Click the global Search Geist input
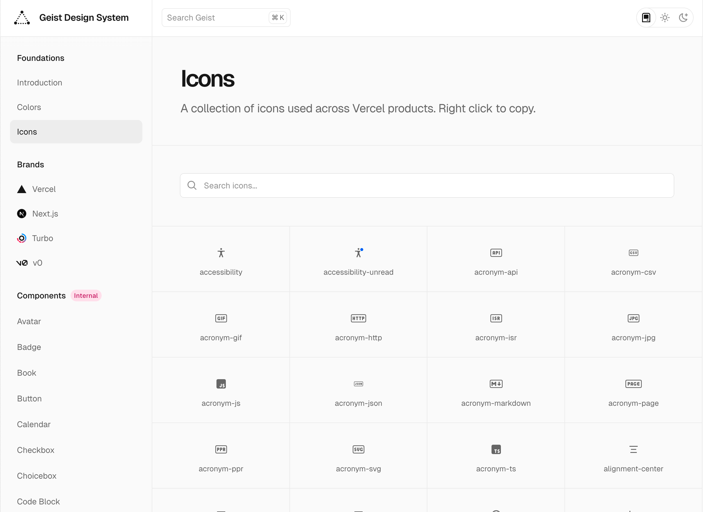This screenshot has height=512, width=703. point(226,18)
